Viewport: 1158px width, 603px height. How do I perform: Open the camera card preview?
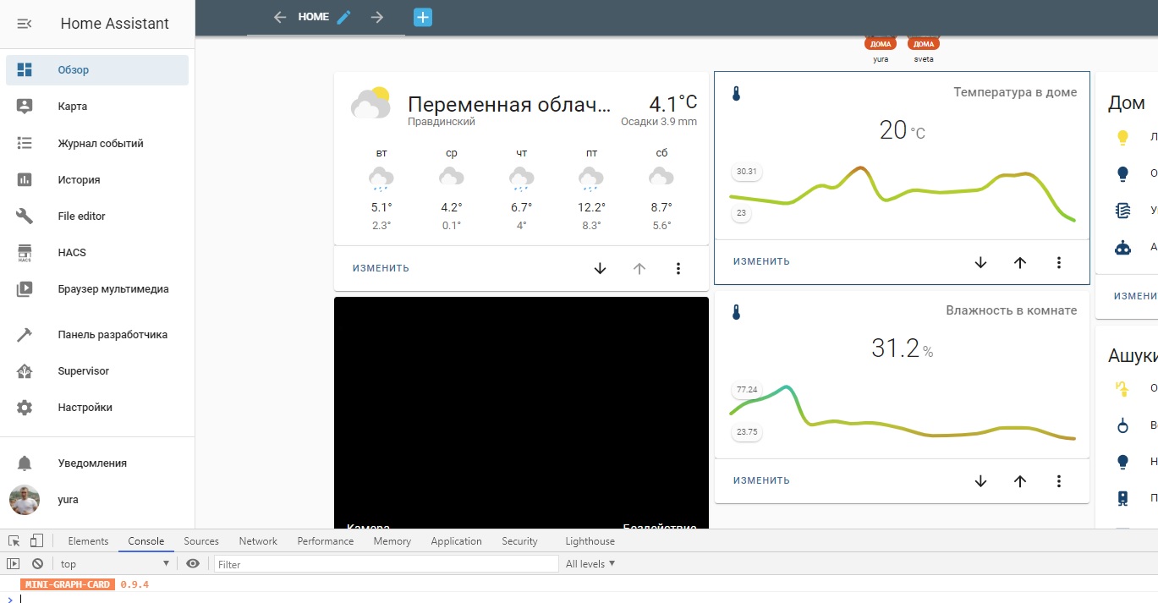(521, 413)
